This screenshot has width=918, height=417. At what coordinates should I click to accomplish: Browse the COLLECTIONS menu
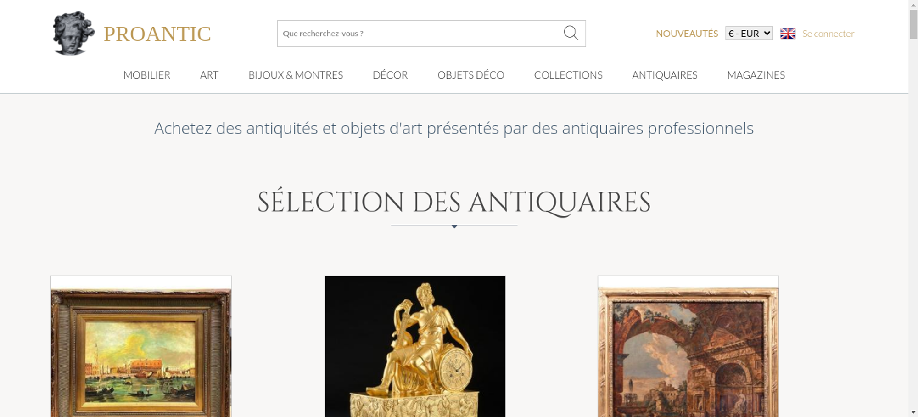click(568, 75)
